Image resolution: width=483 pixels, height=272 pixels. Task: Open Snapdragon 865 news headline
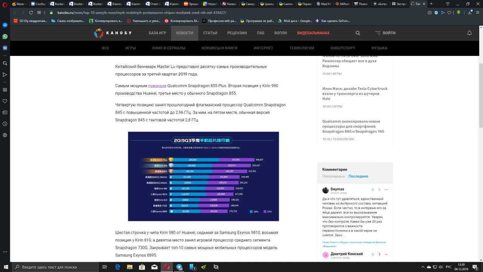[x=353, y=126]
